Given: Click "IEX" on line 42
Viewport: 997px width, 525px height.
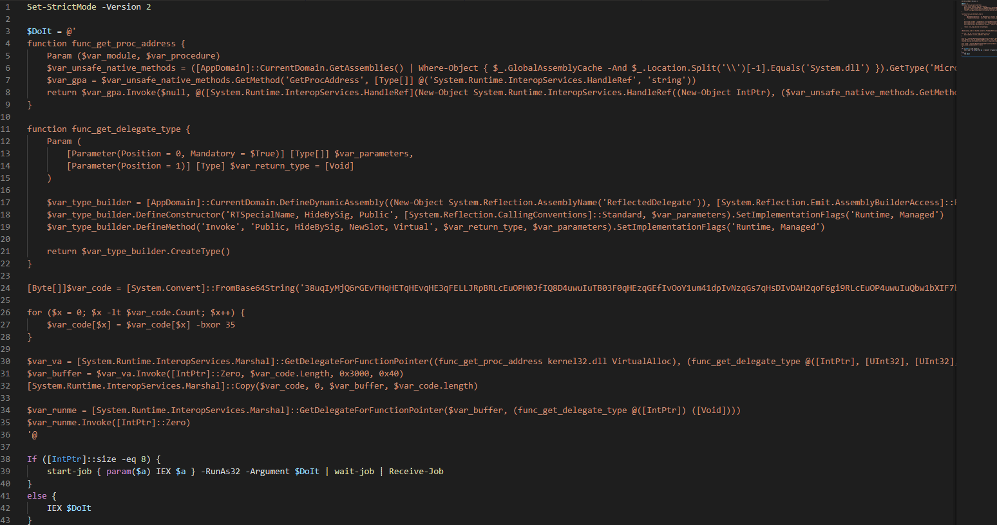Looking at the screenshot, I should click(x=54, y=508).
